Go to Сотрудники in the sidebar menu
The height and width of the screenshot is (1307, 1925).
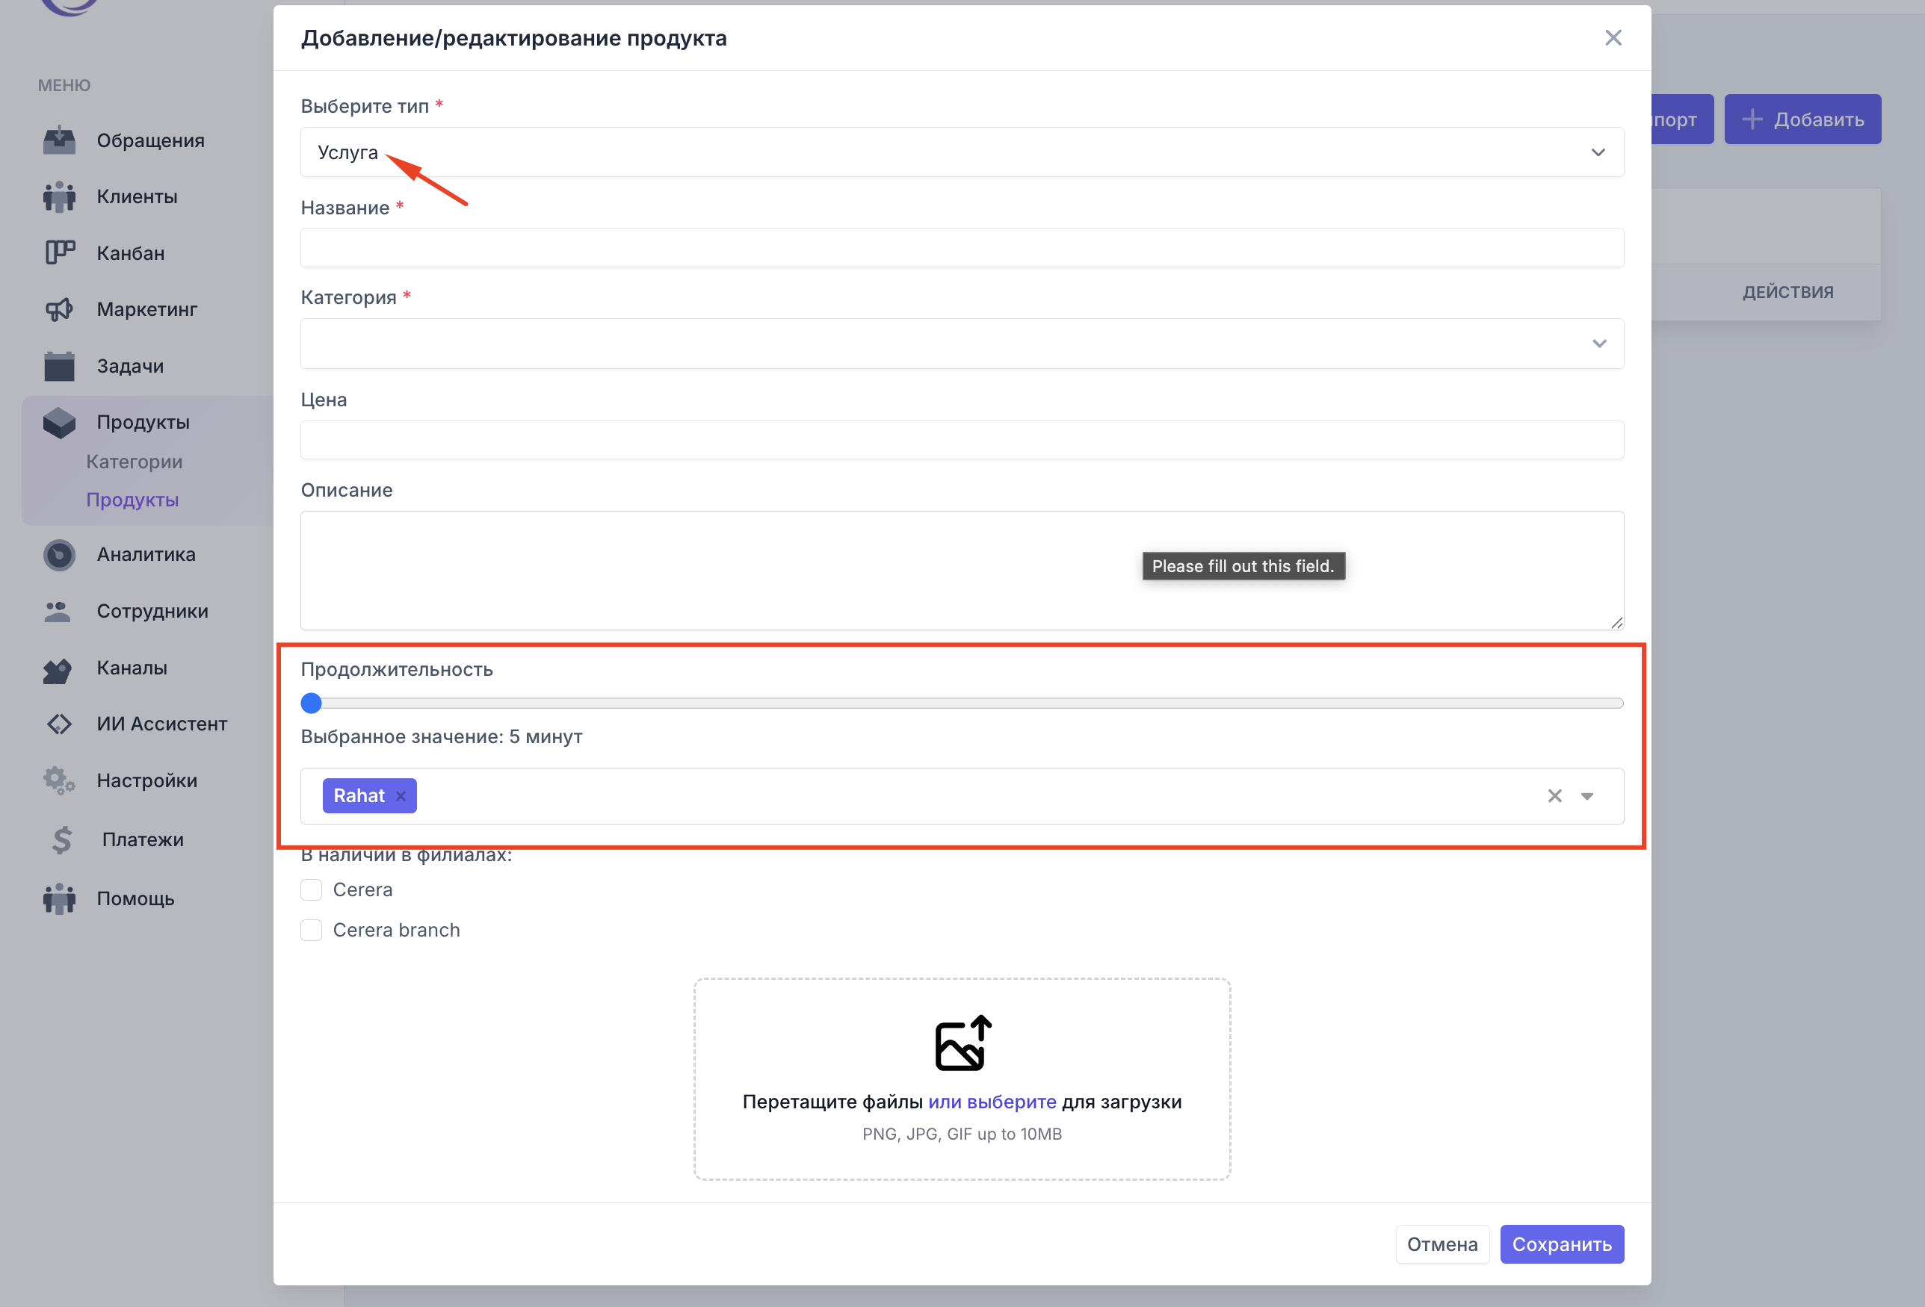152,612
